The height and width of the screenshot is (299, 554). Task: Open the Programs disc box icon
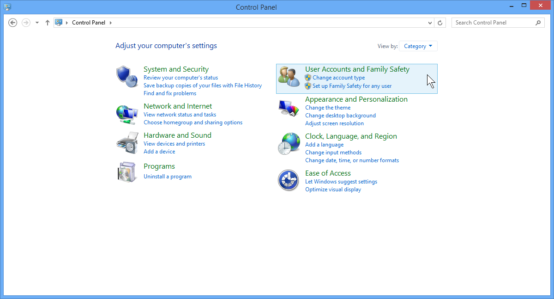coord(126,171)
